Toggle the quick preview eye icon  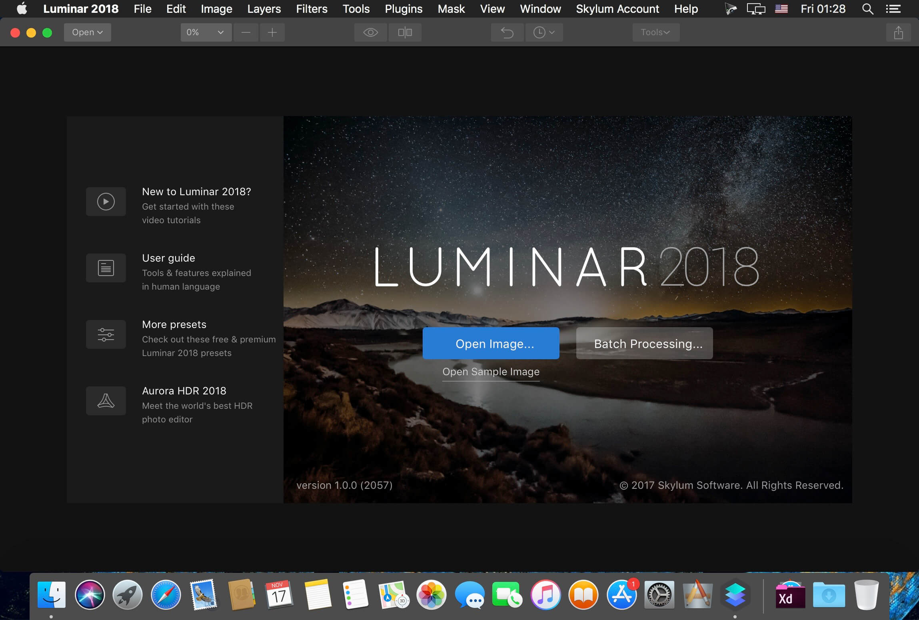pos(370,32)
